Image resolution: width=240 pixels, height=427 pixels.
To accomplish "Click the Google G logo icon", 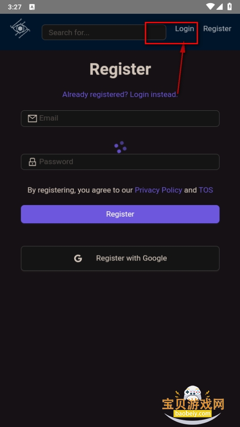I will click(78, 259).
